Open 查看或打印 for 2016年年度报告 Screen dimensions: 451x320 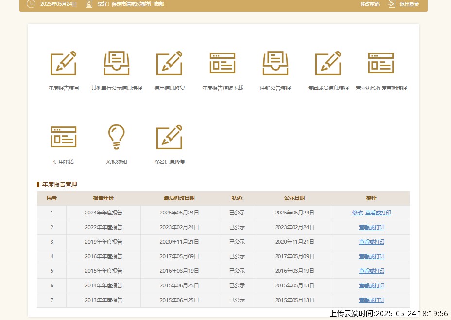[x=371, y=256]
